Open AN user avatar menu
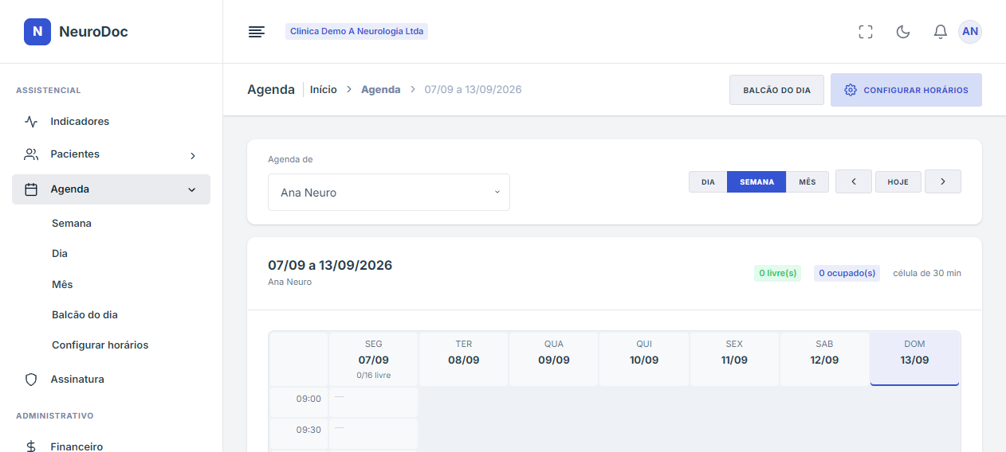The height and width of the screenshot is (452, 1006). [970, 32]
